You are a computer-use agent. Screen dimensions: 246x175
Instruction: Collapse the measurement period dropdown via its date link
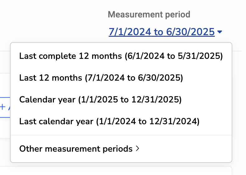click(x=162, y=32)
